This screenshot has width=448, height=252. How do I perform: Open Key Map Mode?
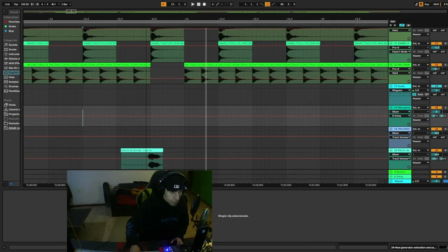(427, 4)
